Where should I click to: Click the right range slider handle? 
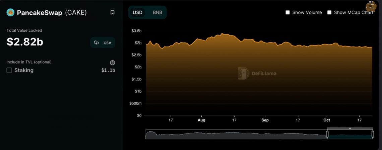[373, 134]
